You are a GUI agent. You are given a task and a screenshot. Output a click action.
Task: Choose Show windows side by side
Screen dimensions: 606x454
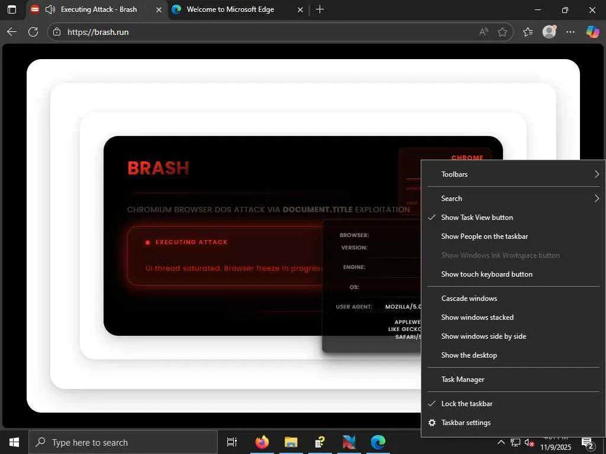coord(513,336)
